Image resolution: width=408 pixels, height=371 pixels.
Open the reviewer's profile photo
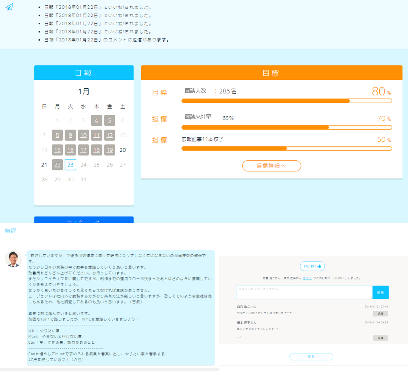click(x=13, y=259)
